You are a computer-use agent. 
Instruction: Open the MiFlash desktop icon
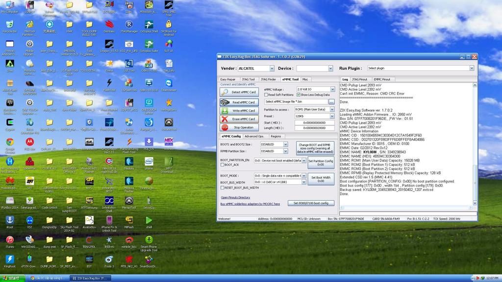pos(129,223)
